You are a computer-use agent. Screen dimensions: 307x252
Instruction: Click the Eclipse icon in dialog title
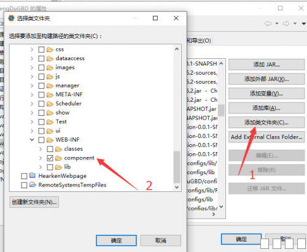pyautogui.click(x=11, y=18)
